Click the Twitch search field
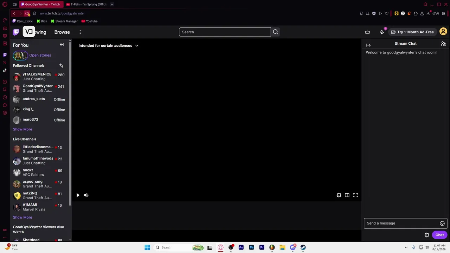This screenshot has height=253, width=450. click(225, 32)
